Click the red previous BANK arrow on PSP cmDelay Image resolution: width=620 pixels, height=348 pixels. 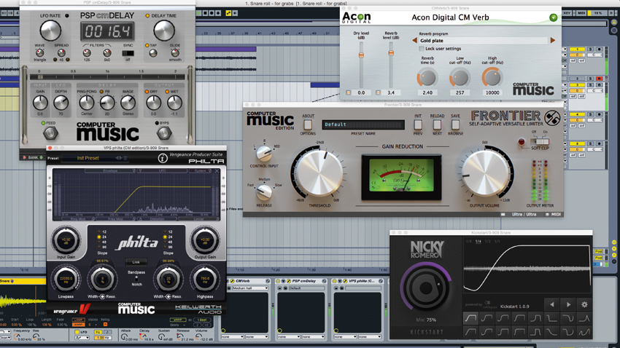tap(25, 157)
